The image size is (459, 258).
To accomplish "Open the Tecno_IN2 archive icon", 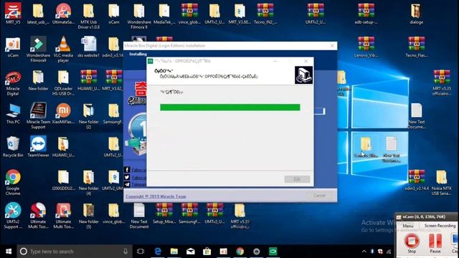I will pyautogui.click(x=265, y=14).
